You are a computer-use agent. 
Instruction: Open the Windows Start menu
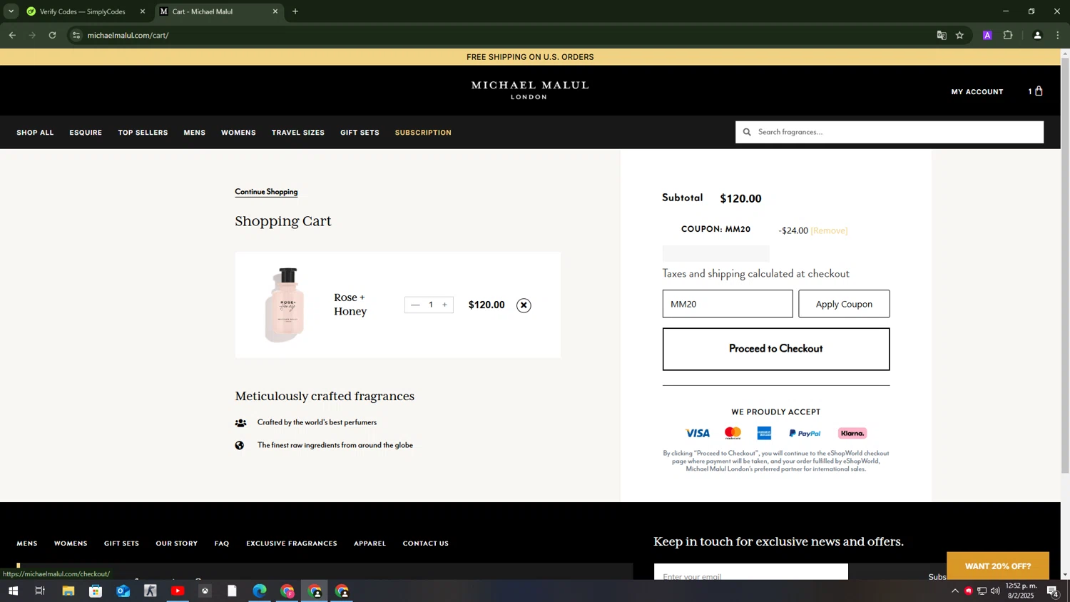(13, 591)
